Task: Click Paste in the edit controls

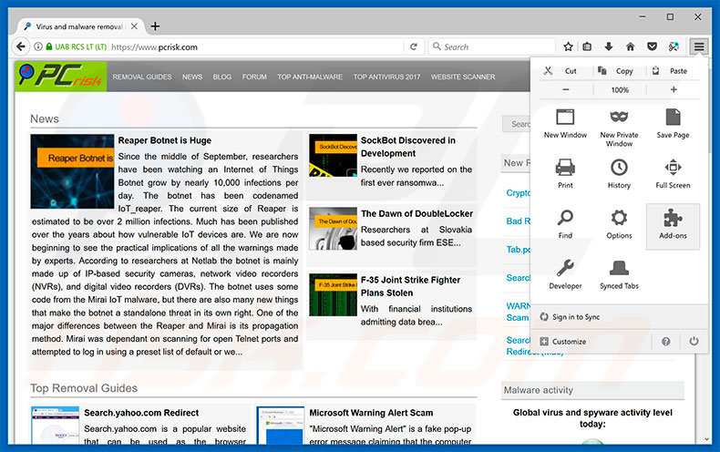Action: point(674,71)
